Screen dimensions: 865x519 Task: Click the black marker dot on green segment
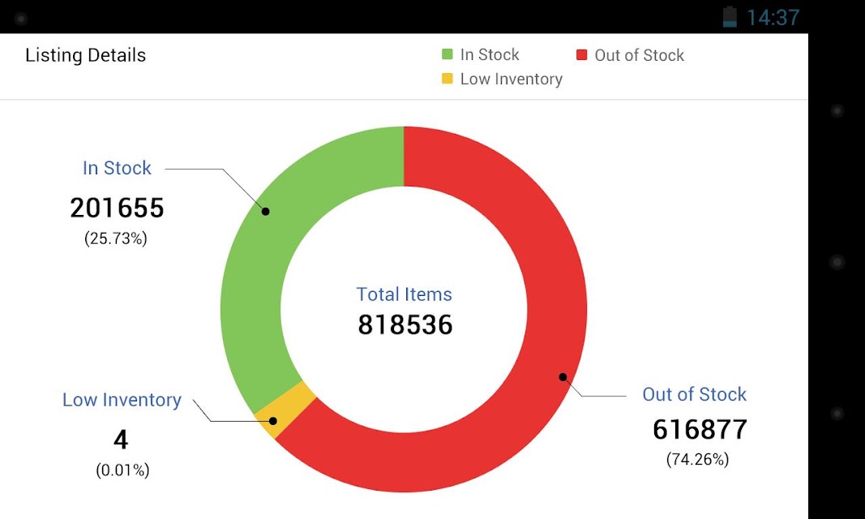tap(265, 211)
